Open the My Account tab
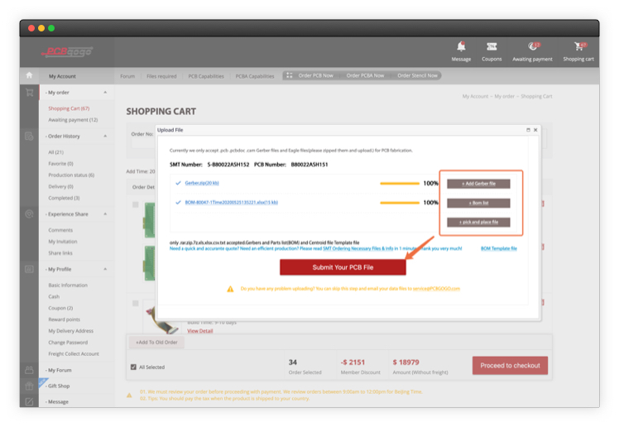The height and width of the screenshot is (427, 619). [x=62, y=76]
